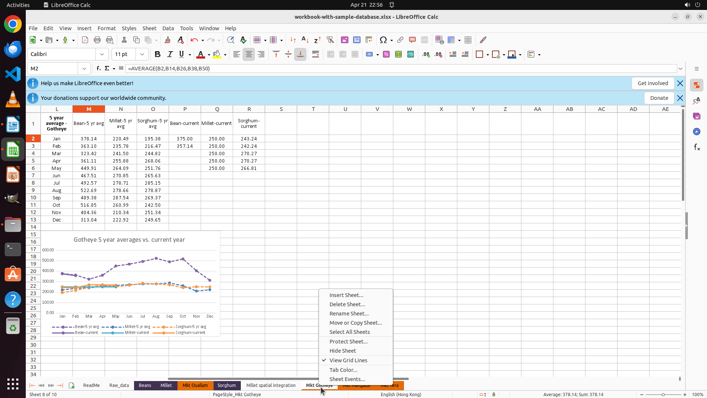Click the Wrap Text icon
This screenshot has width=707, height=398.
coord(316,54)
